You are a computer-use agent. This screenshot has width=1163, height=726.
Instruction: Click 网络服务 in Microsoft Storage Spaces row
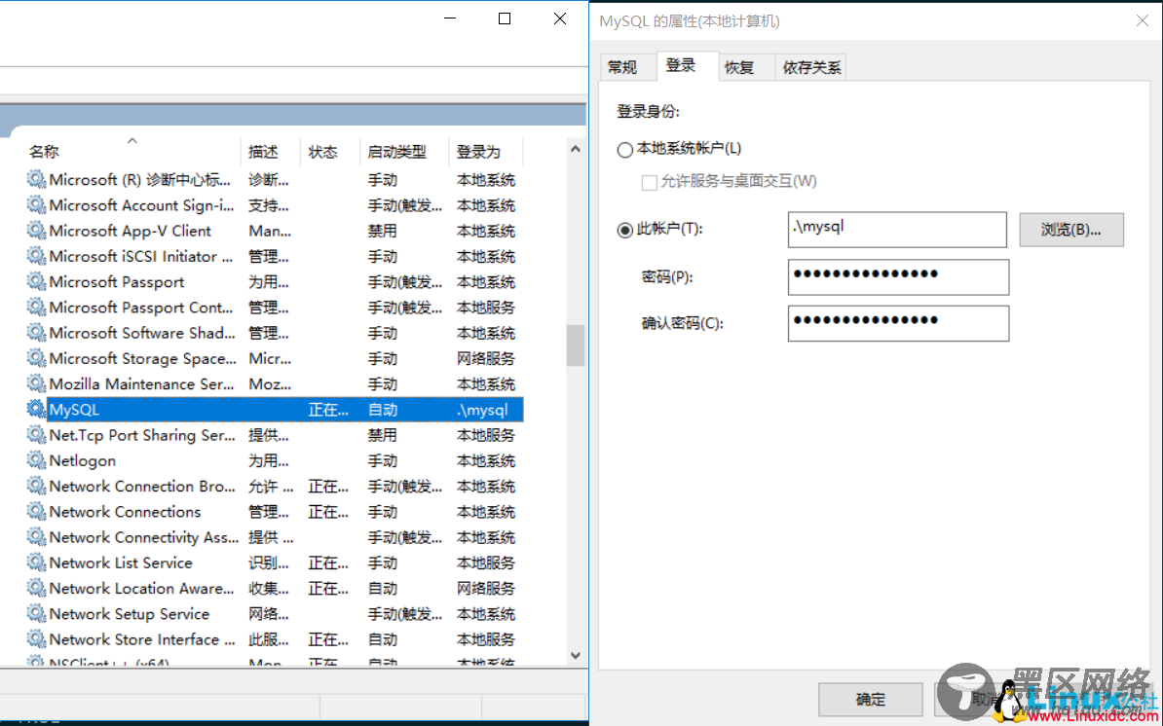tap(486, 358)
